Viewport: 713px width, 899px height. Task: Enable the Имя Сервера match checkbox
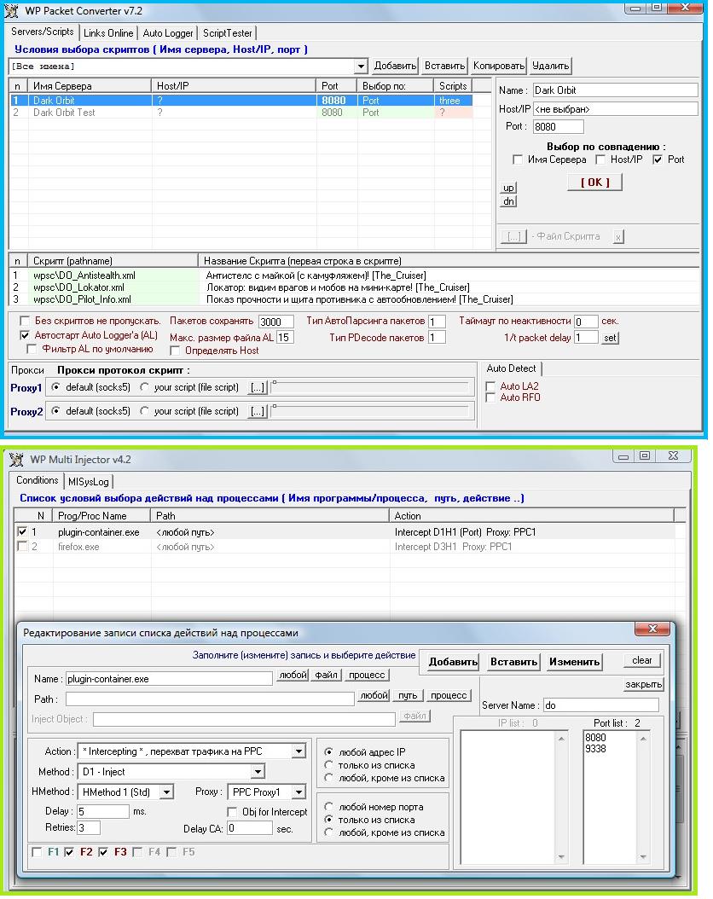coord(518,160)
